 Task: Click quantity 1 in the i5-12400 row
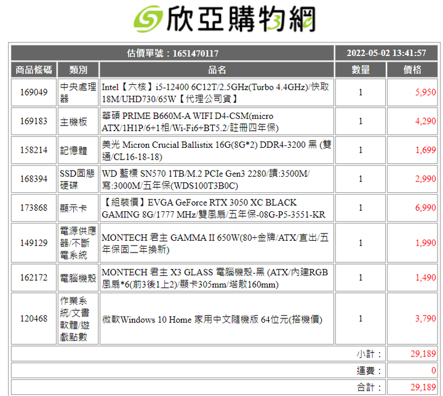tap(361, 92)
